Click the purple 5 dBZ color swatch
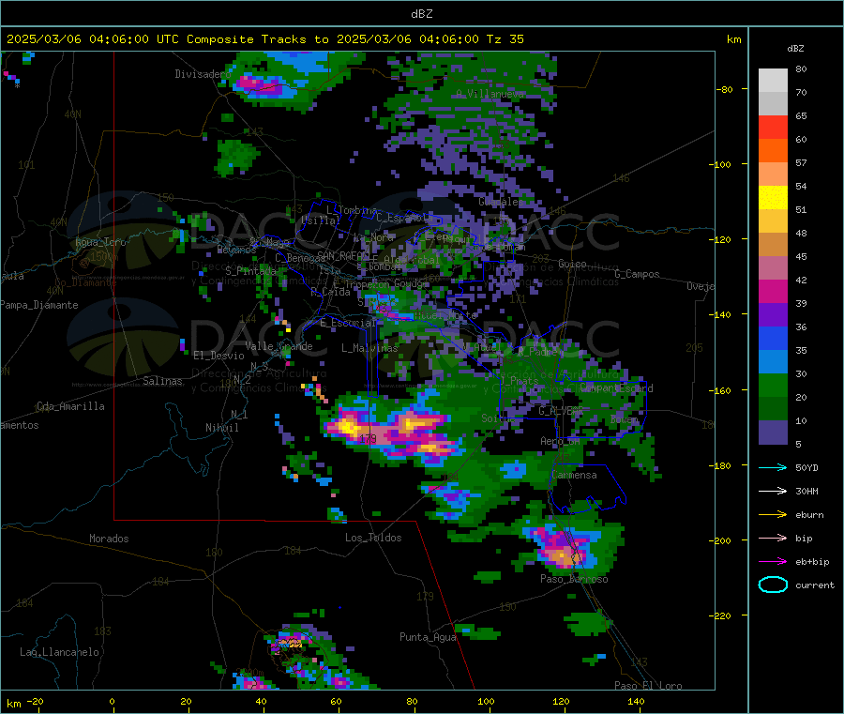Image resolution: width=844 pixels, height=714 pixels. click(x=773, y=433)
